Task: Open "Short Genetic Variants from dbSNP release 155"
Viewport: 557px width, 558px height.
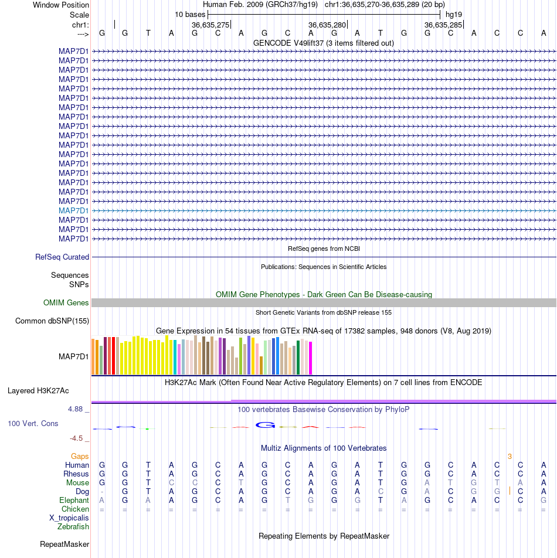Action: click(x=324, y=312)
